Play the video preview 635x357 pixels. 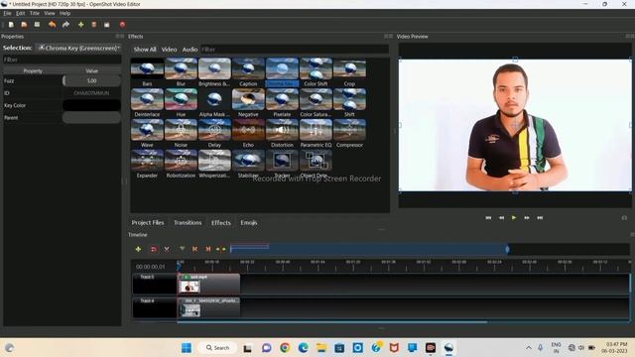[514, 218]
